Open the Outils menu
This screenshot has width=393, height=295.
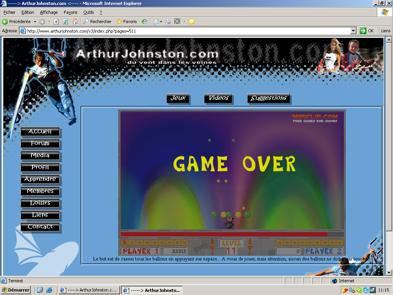coord(88,12)
